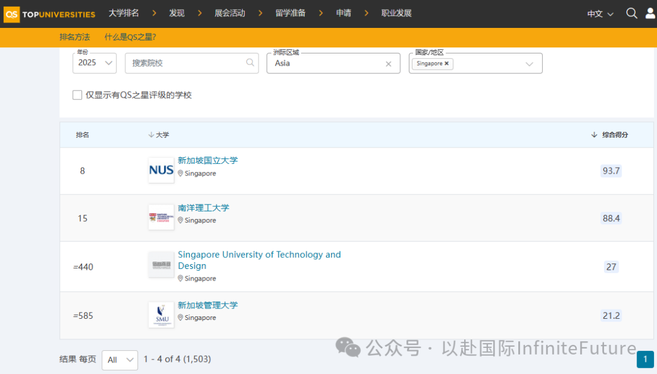This screenshot has height=374, width=657.
Task: Click the location pin under 新加坡管理大学
Action: 181,318
